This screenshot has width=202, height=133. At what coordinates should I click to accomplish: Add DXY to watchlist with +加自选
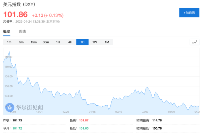[189, 13]
